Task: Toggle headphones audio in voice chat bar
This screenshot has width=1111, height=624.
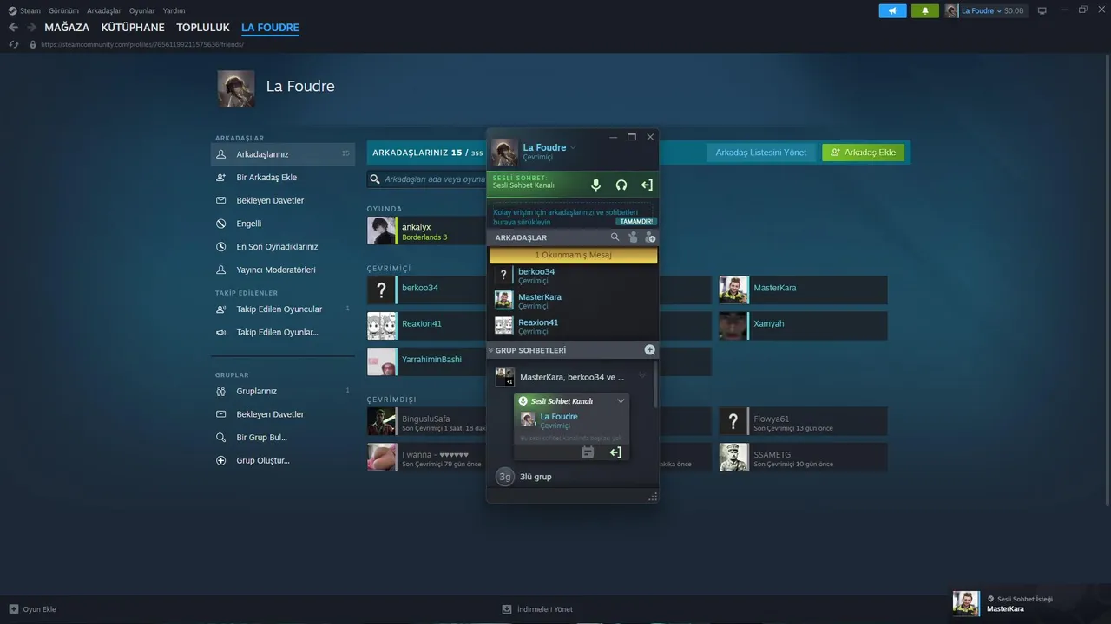Action: (x=621, y=185)
